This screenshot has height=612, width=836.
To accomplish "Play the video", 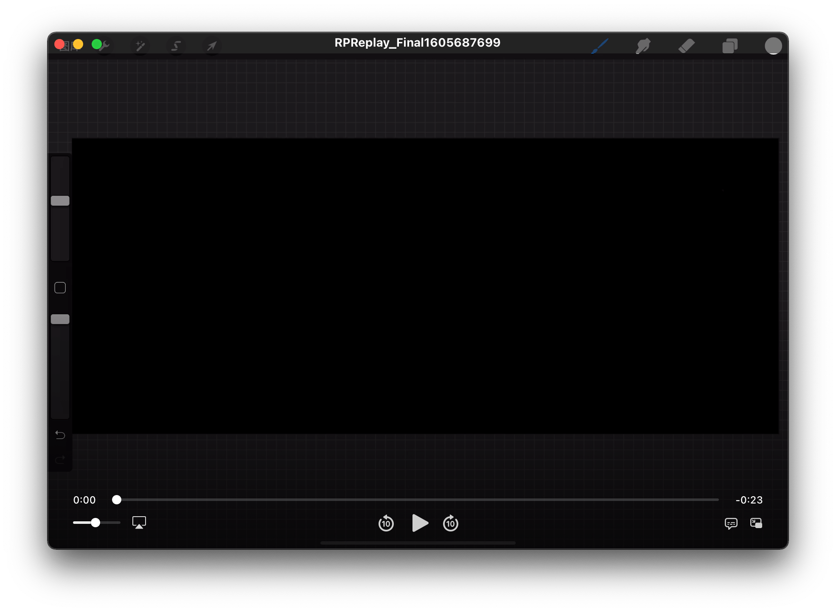I will [420, 523].
